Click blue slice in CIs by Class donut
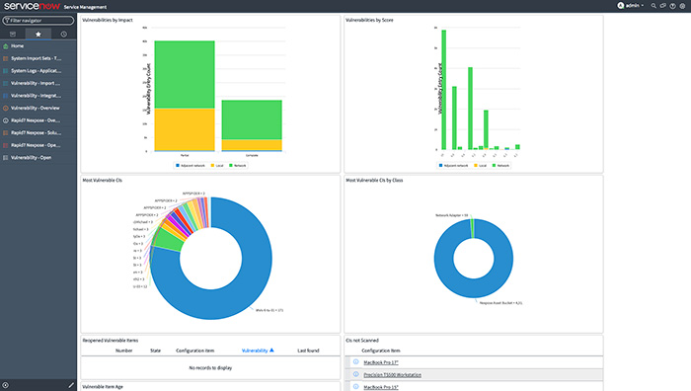This screenshot has height=391, width=691. point(474,288)
